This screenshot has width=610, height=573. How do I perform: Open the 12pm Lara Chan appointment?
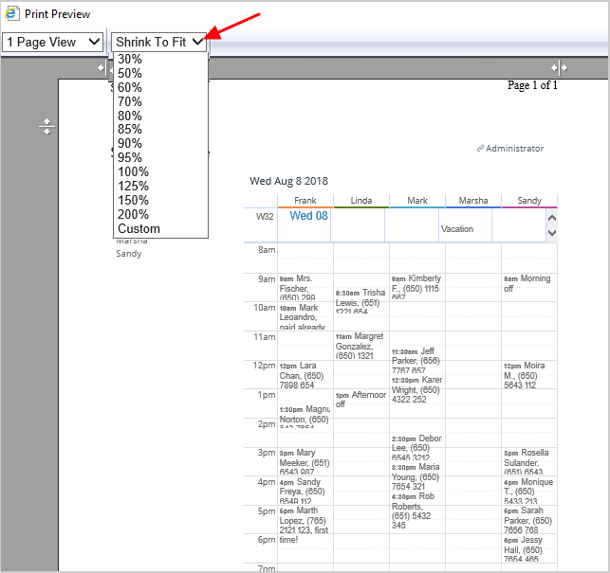[305, 375]
